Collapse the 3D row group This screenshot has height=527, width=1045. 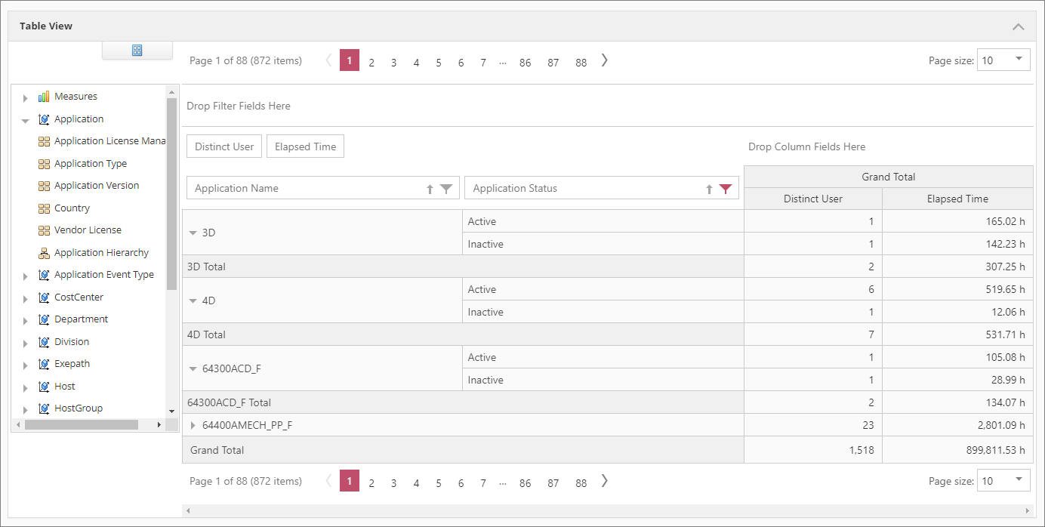[x=193, y=233]
